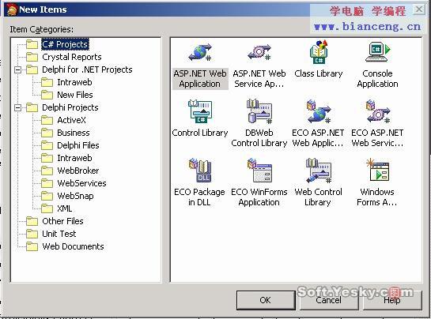Select the Delphi Projects category
Viewport: 431px width, 319px height.
[x=70, y=107]
